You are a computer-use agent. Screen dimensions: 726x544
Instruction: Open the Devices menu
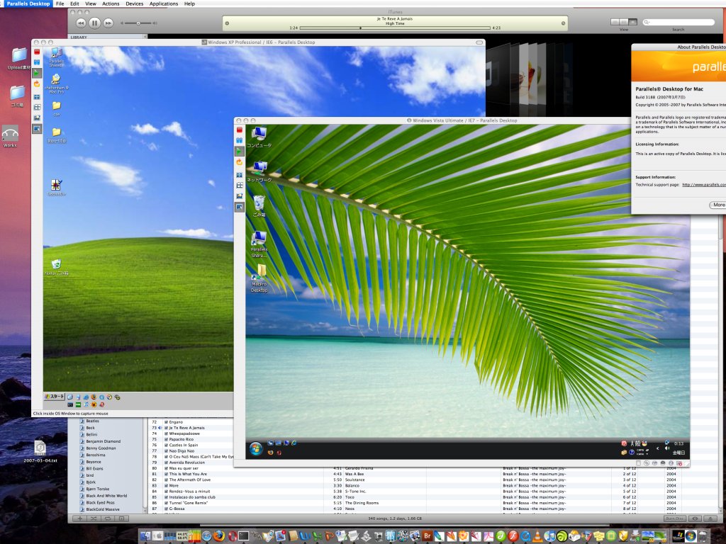tap(134, 4)
